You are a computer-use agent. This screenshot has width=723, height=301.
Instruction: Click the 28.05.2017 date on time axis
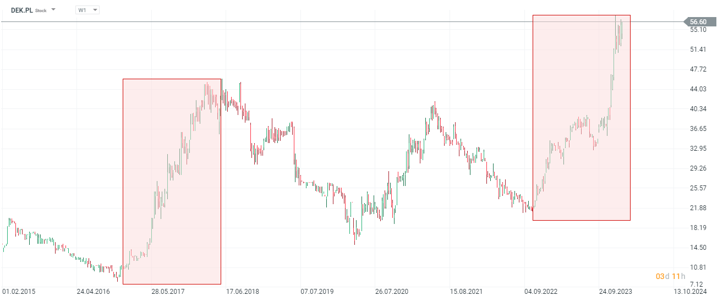coord(169,292)
